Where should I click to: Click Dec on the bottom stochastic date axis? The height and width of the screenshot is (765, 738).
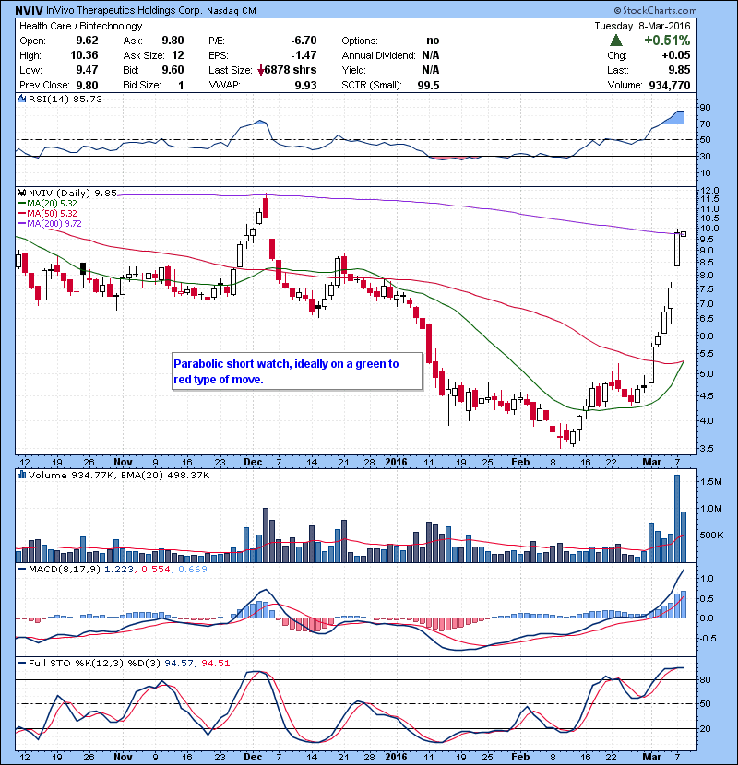pos(253,757)
